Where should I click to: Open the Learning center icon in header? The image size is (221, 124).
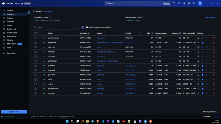[184, 3]
